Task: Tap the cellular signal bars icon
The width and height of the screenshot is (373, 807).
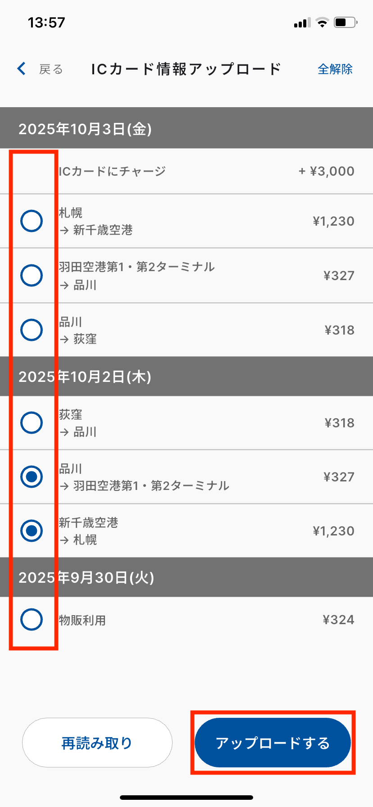Action: [302, 23]
